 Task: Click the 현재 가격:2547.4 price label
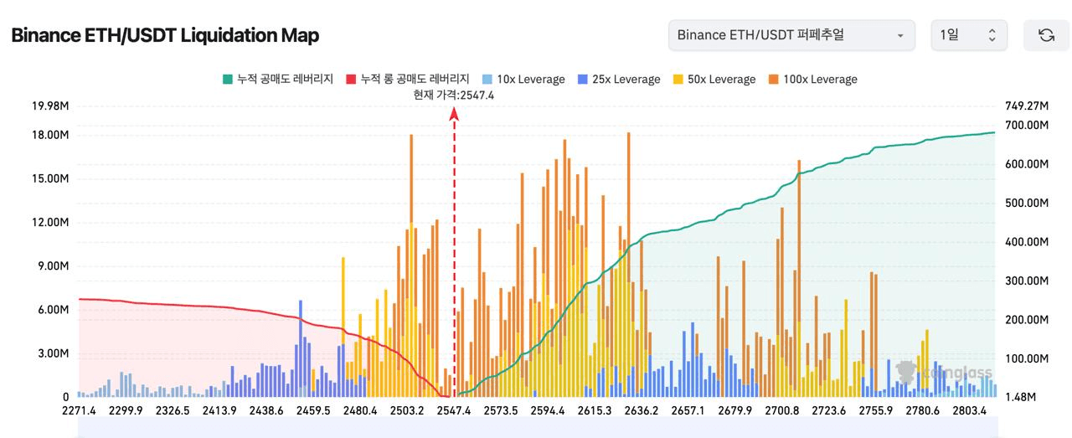[x=454, y=95]
